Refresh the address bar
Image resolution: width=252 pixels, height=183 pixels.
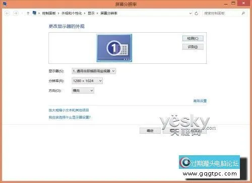coord(196,14)
